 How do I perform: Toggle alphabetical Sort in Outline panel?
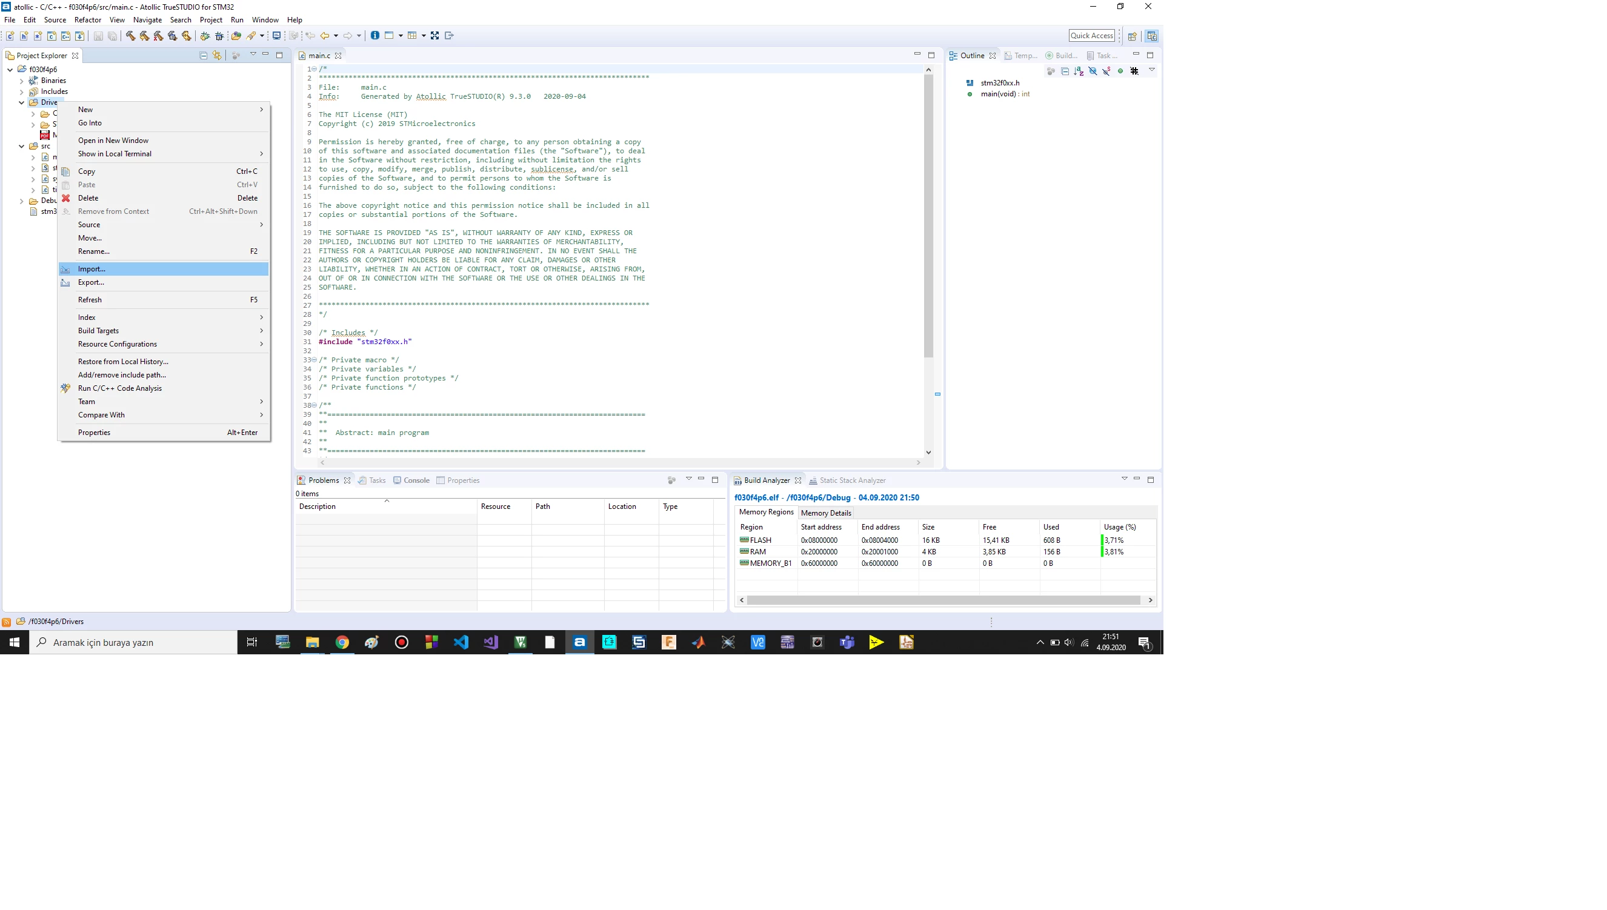[1078, 71]
